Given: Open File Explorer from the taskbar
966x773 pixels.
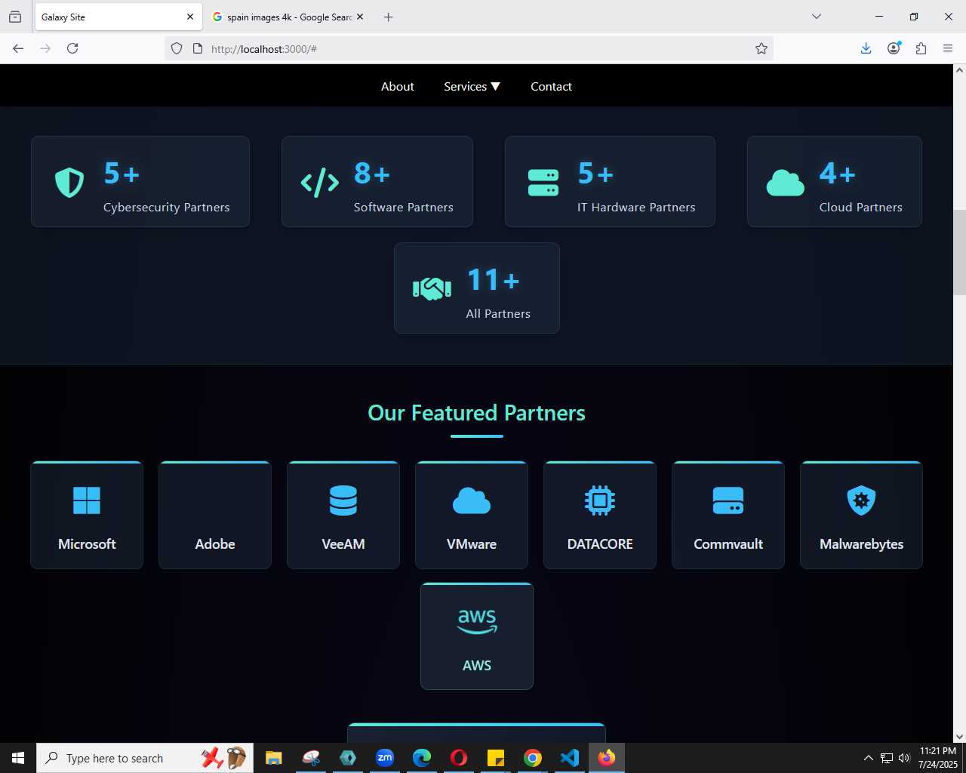Looking at the screenshot, I should (x=273, y=758).
